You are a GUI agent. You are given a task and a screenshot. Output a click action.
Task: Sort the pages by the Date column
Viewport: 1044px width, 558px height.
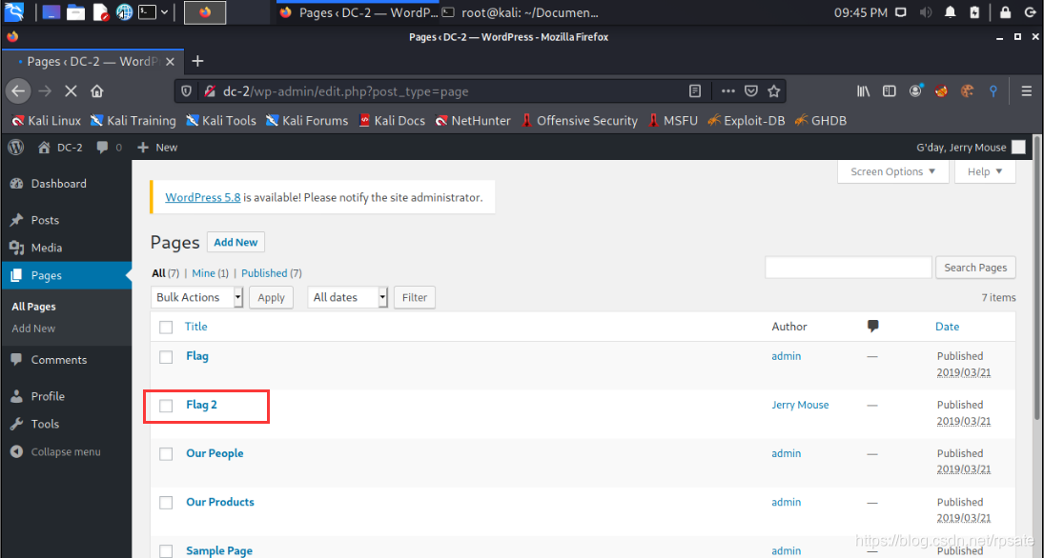coord(947,327)
